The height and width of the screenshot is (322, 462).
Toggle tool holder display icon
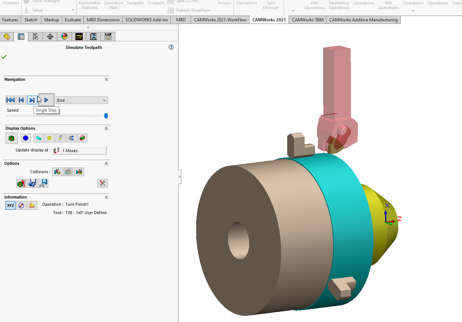click(61, 138)
